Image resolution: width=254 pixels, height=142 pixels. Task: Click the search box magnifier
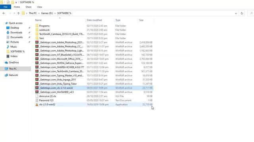[x=251, y=13]
